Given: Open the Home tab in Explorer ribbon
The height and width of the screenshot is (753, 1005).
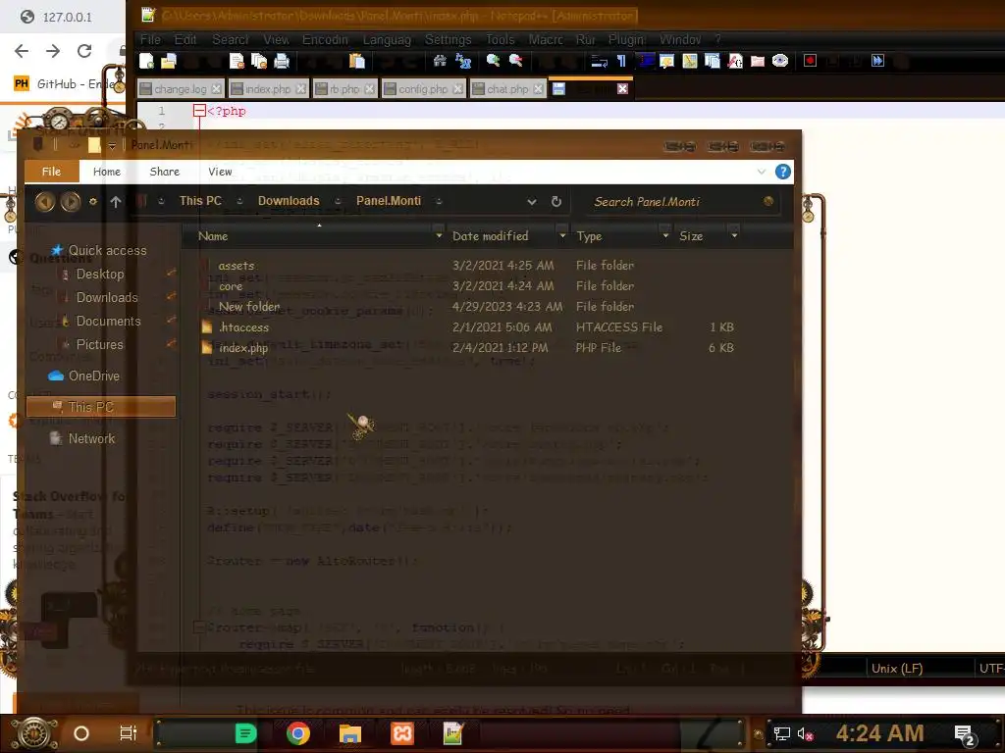Looking at the screenshot, I should 106,172.
